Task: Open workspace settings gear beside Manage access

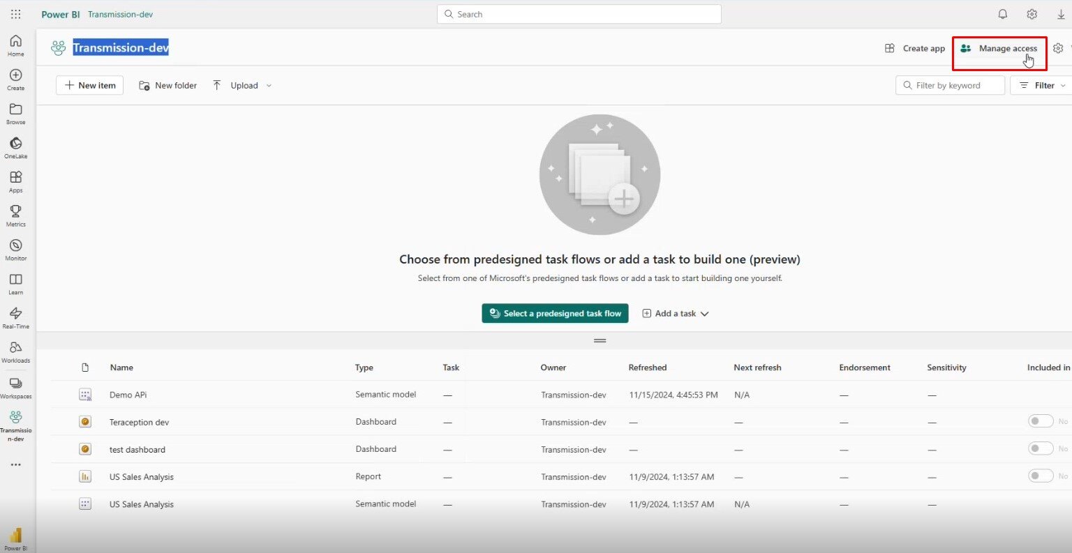Action: tap(1058, 48)
